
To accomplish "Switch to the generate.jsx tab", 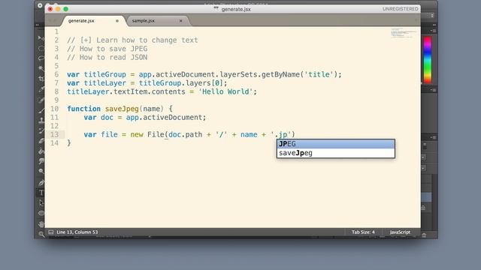I will pos(81,21).
